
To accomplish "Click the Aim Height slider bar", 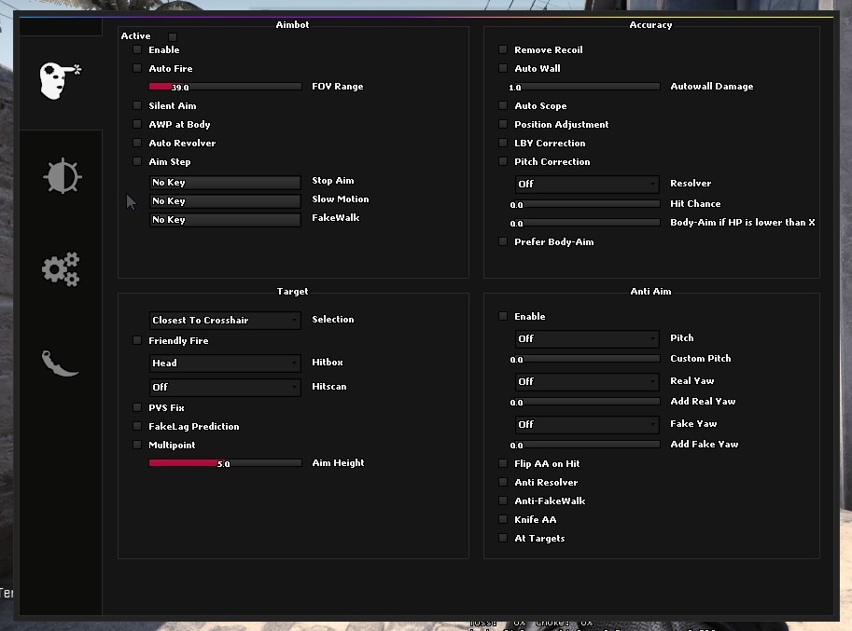I will pos(225,463).
